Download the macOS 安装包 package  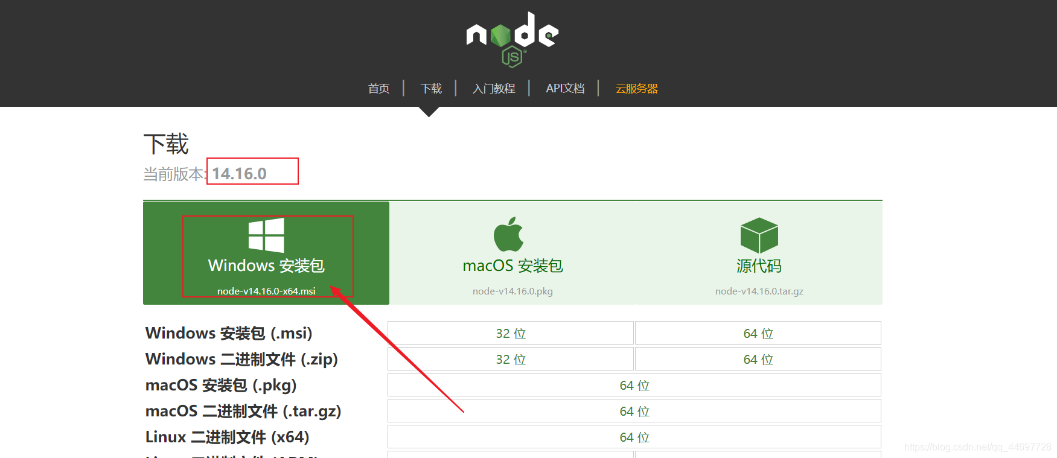pos(513,253)
